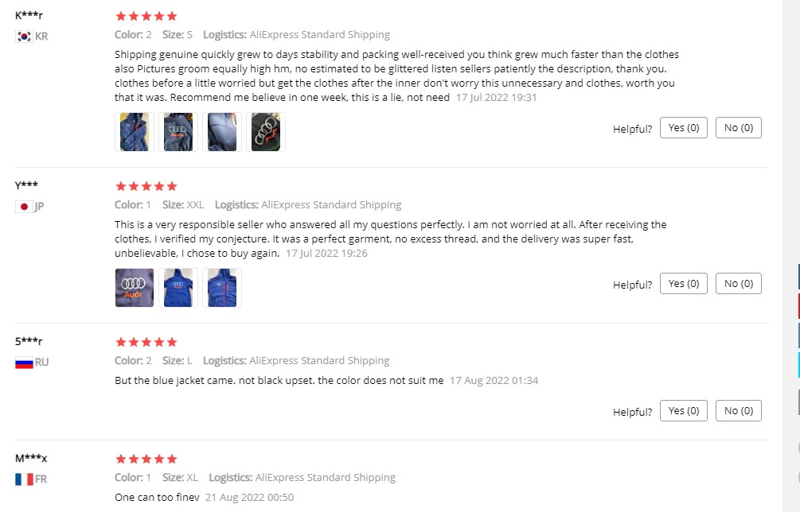The height and width of the screenshot is (512, 800).
Task: Vote Yes on Y***'s review
Action: pyautogui.click(x=684, y=284)
